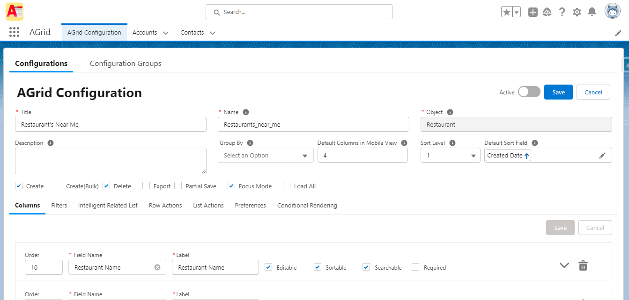Delete the Restaurant Name column row
This screenshot has height=300, width=629.
pyautogui.click(x=583, y=265)
